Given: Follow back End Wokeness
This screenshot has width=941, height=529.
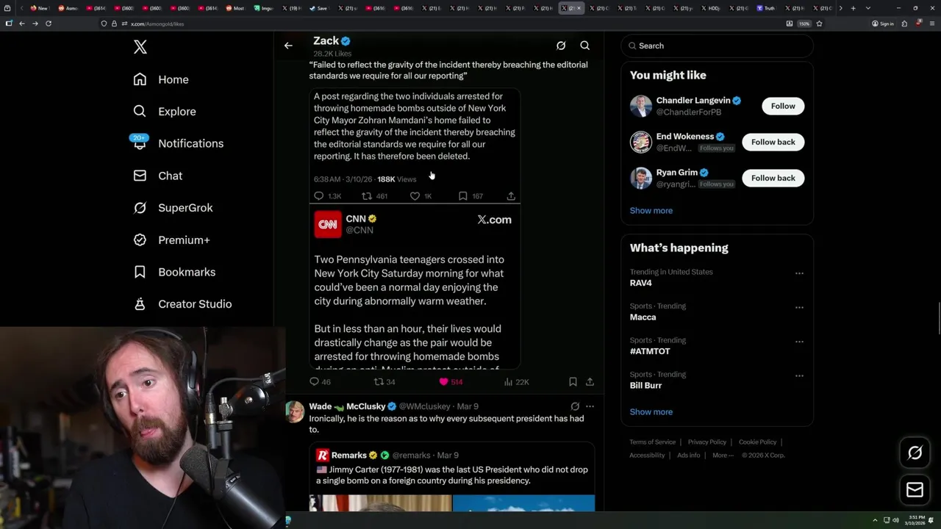Looking at the screenshot, I should coord(773,142).
